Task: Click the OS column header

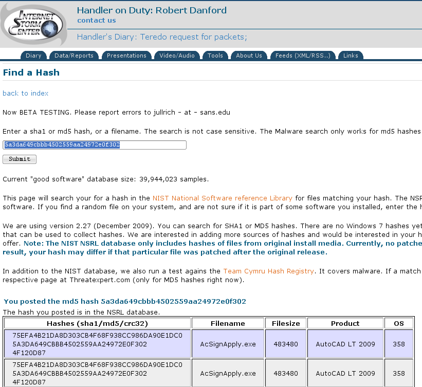Action: click(x=398, y=323)
